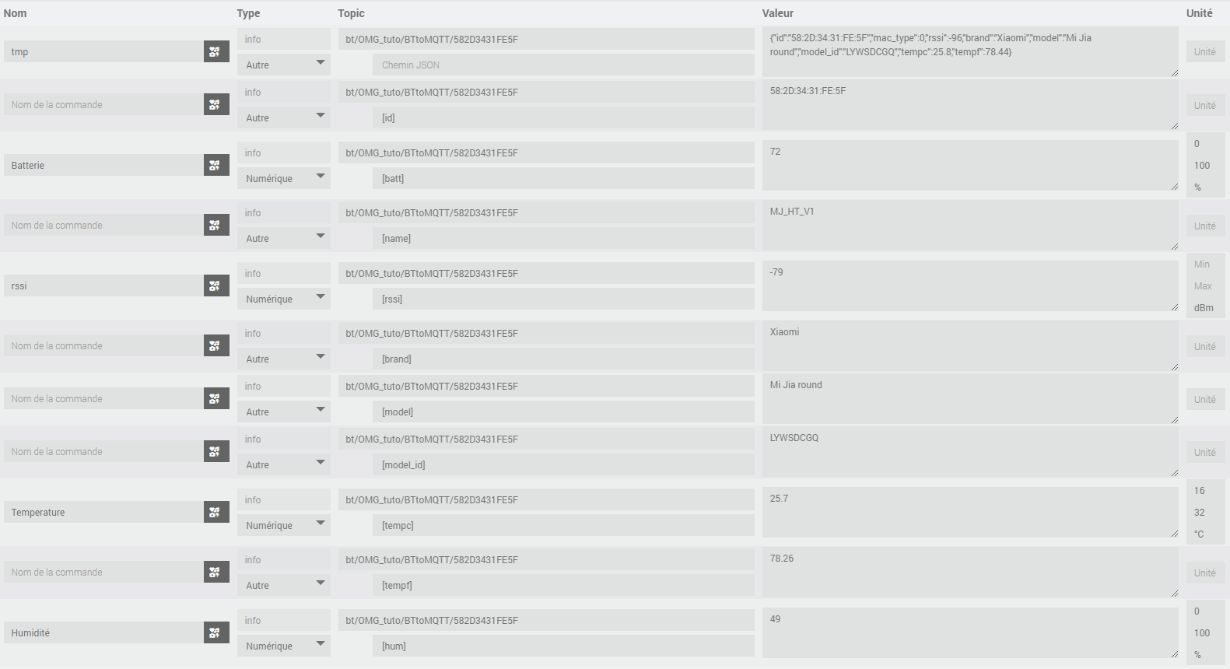Click the topic field in the Humidité row
Image resolution: width=1230 pixels, height=669 pixels.
click(545, 621)
